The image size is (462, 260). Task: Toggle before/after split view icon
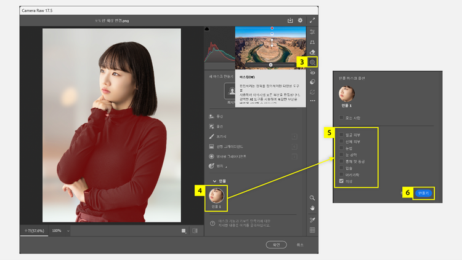pos(195,231)
